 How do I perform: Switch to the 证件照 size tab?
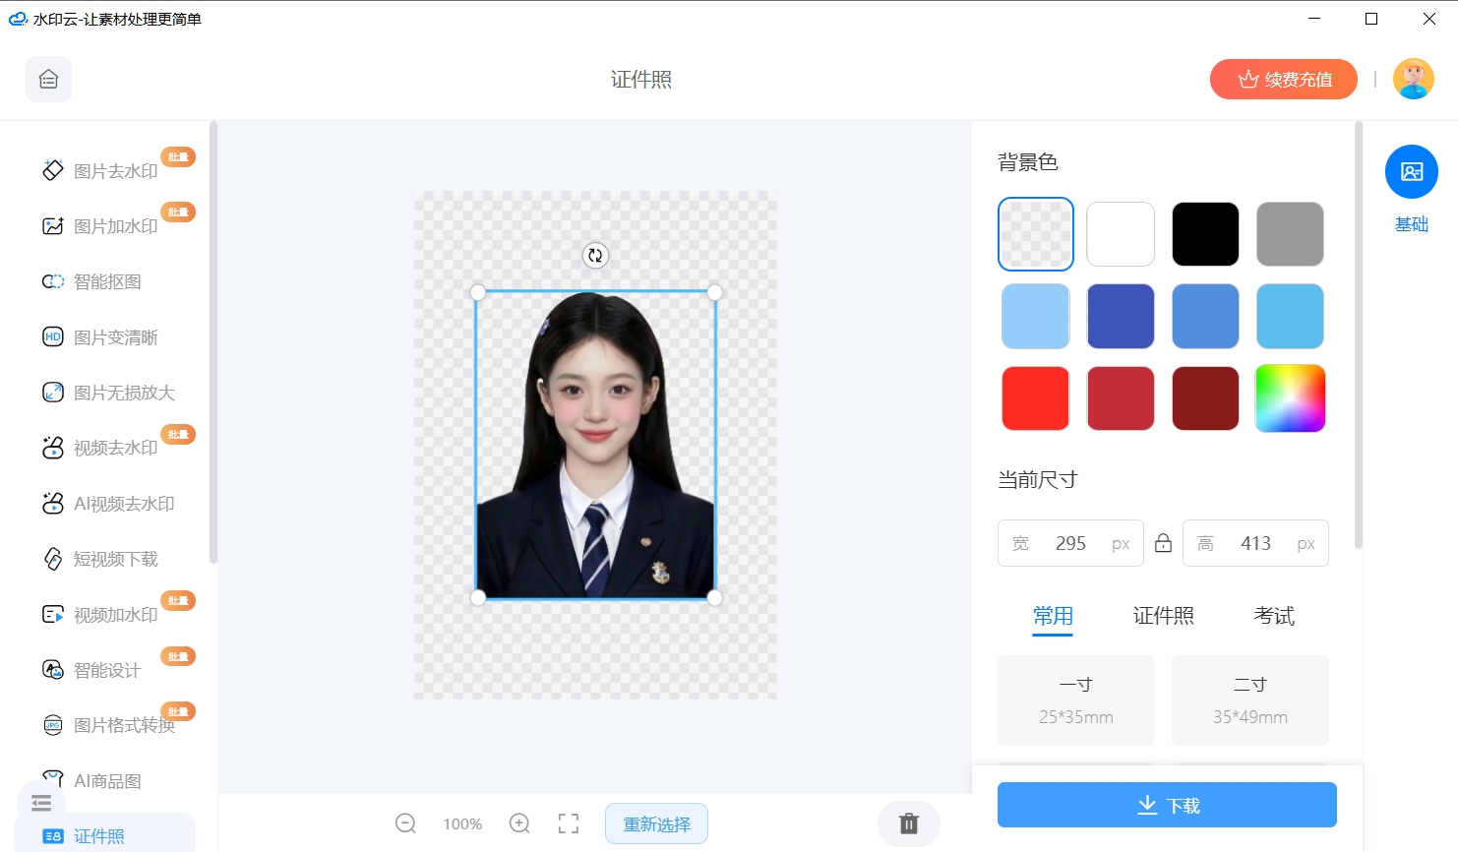(x=1163, y=616)
